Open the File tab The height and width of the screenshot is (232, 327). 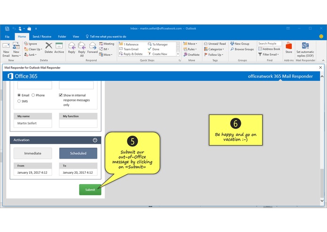pyautogui.click(x=8, y=37)
